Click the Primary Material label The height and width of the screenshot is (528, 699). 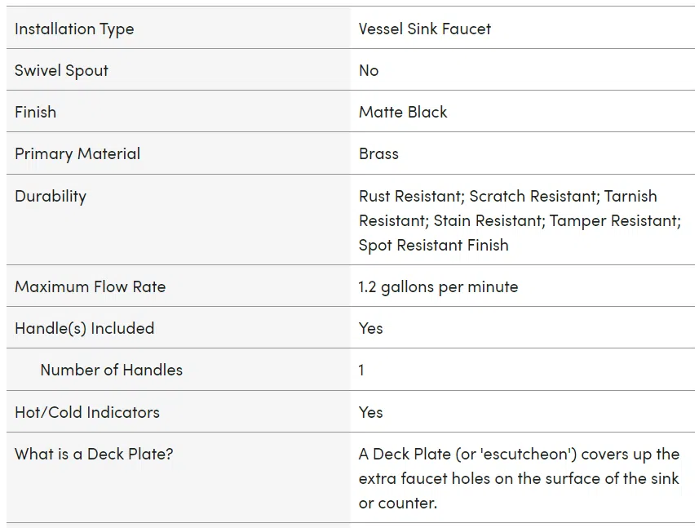pyautogui.click(x=77, y=154)
